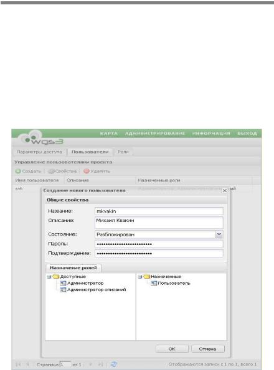Image resolution: width=274 pixels, height=370 pixels.
Task: Close the Создание нового пользователя dialog
Action: click(x=225, y=190)
